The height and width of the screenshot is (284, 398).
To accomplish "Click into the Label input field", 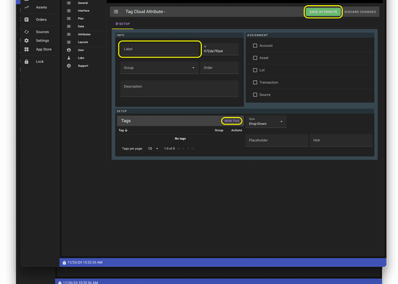I will tap(160, 49).
